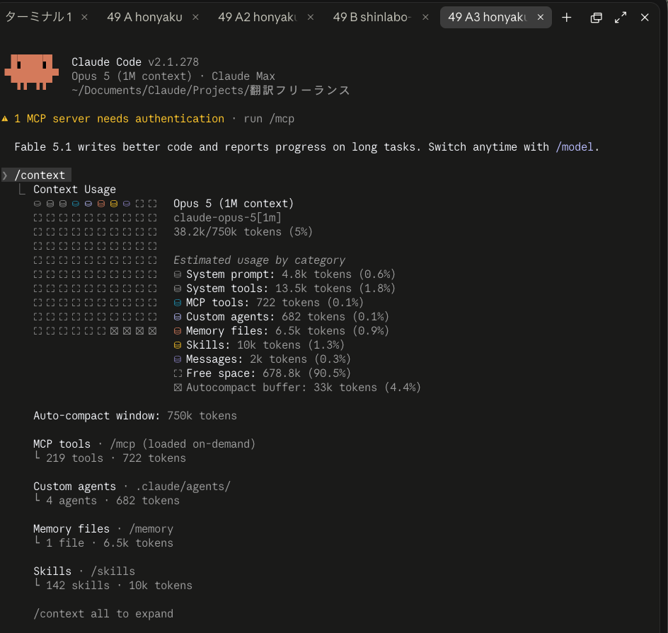
Task: Click "/memory" command text
Action: point(151,529)
